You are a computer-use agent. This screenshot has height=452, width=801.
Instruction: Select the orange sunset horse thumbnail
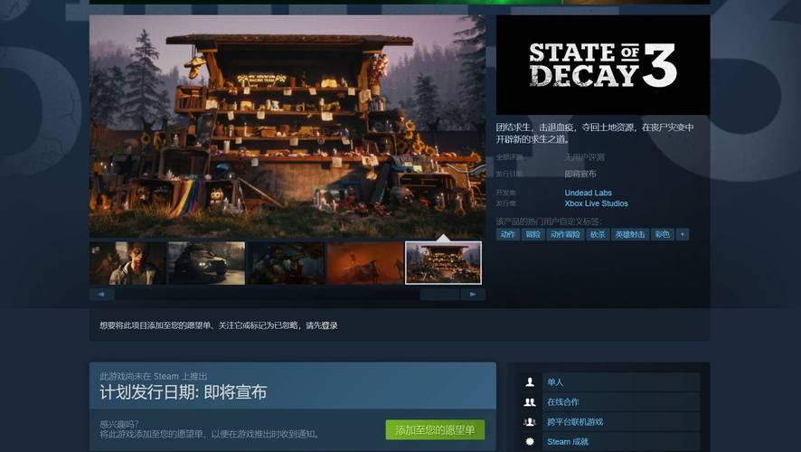[x=364, y=263]
